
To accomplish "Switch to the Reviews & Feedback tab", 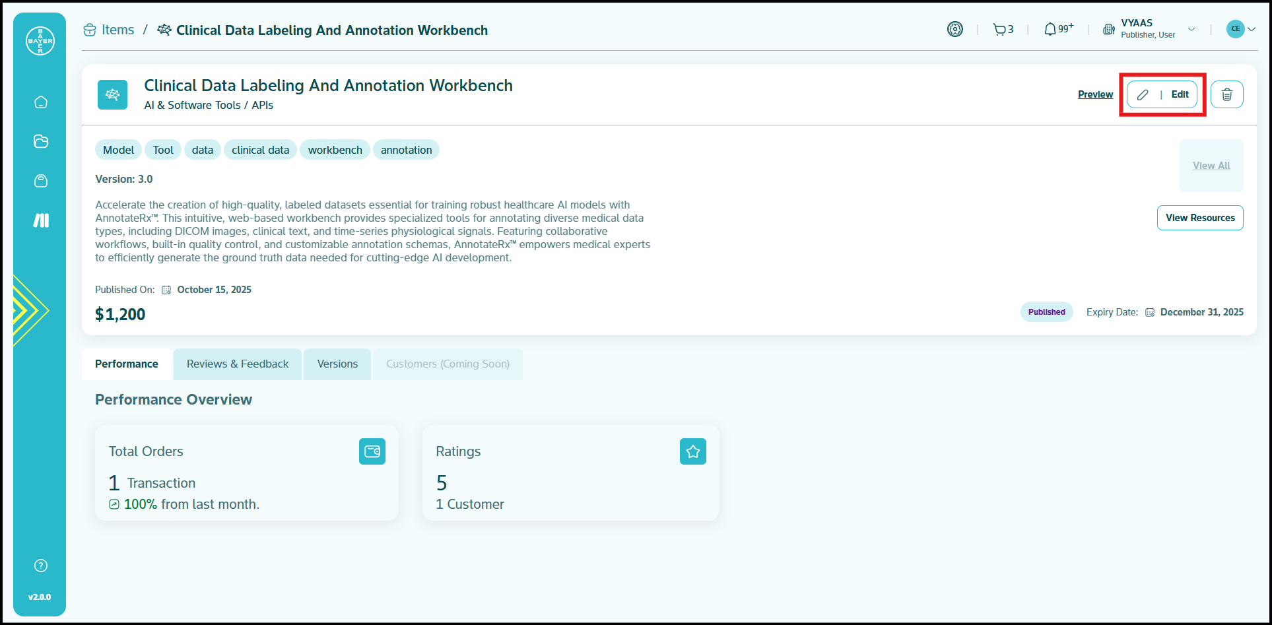I will pyautogui.click(x=238, y=364).
